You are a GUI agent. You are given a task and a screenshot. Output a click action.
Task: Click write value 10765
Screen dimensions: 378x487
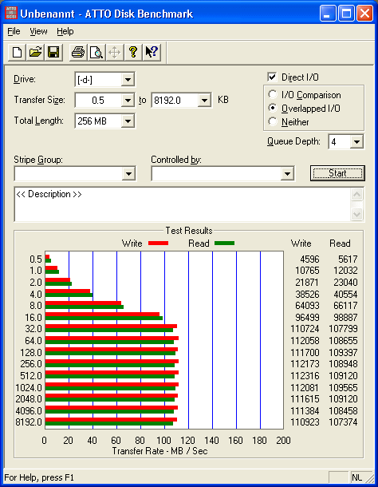pos(307,271)
